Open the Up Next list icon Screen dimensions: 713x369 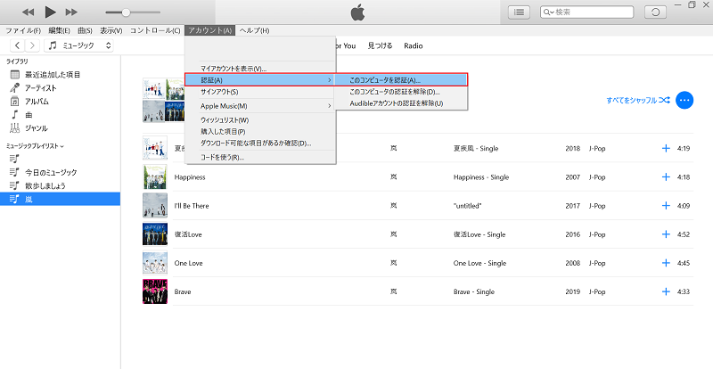click(519, 12)
